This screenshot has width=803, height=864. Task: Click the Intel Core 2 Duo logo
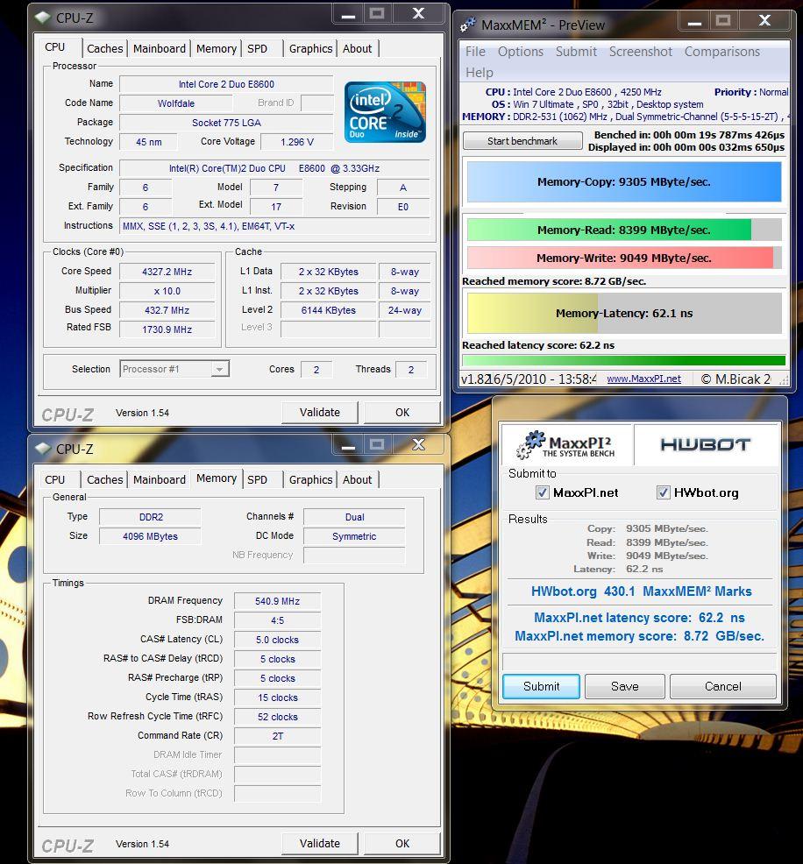click(x=385, y=112)
